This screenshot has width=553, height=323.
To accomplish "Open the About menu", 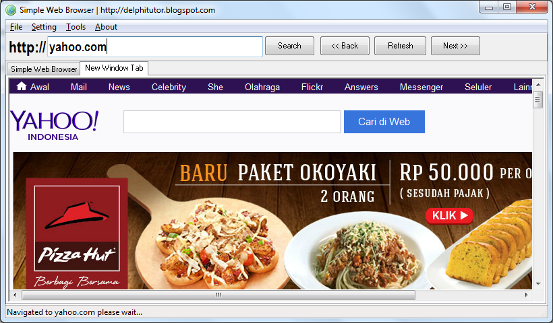I will [x=106, y=27].
